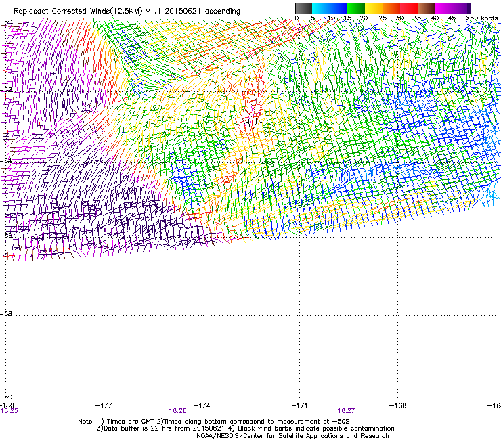Screen dimensions: 501x440
Task: Click the -60 latitude axis label
Action: (6, 397)
